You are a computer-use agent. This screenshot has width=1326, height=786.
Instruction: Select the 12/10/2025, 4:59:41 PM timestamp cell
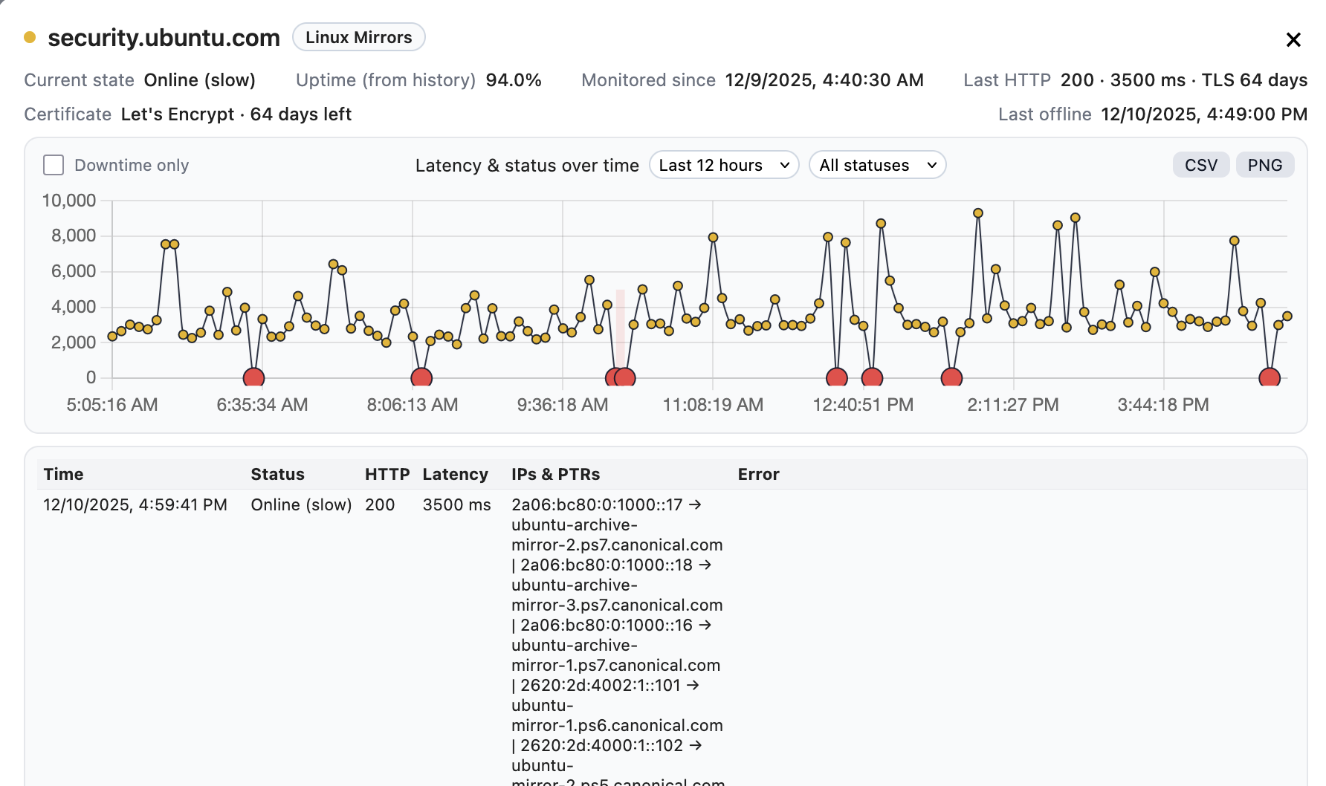[x=135, y=504]
